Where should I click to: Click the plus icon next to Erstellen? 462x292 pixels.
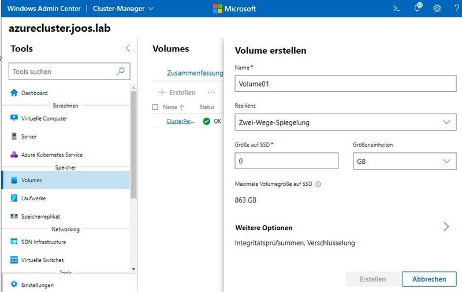tap(162, 92)
